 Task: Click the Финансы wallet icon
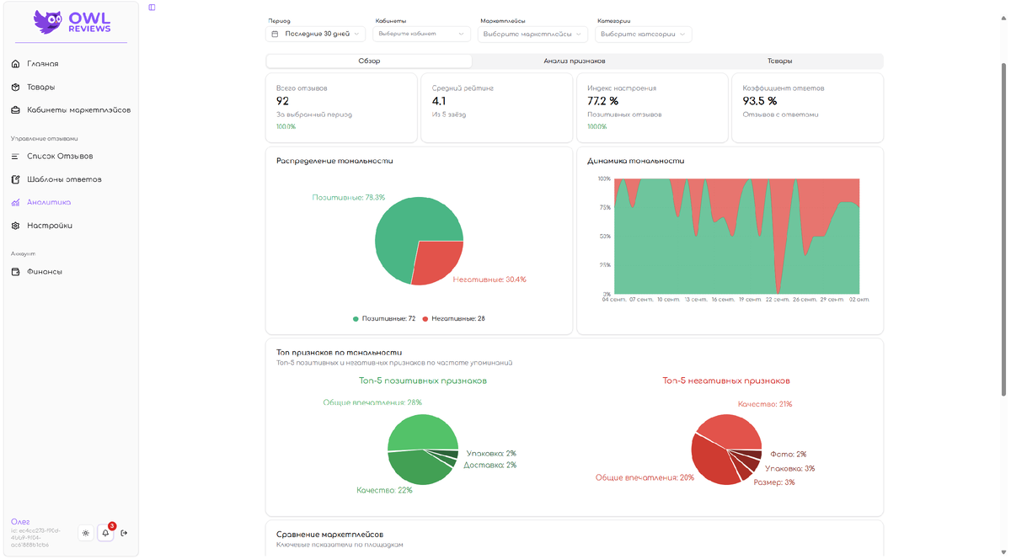pyautogui.click(x=15, y=272)
